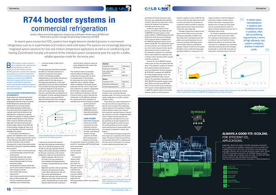Click the opening quotation mark of the pull quote
276x195 pixels.
(242, 19)
